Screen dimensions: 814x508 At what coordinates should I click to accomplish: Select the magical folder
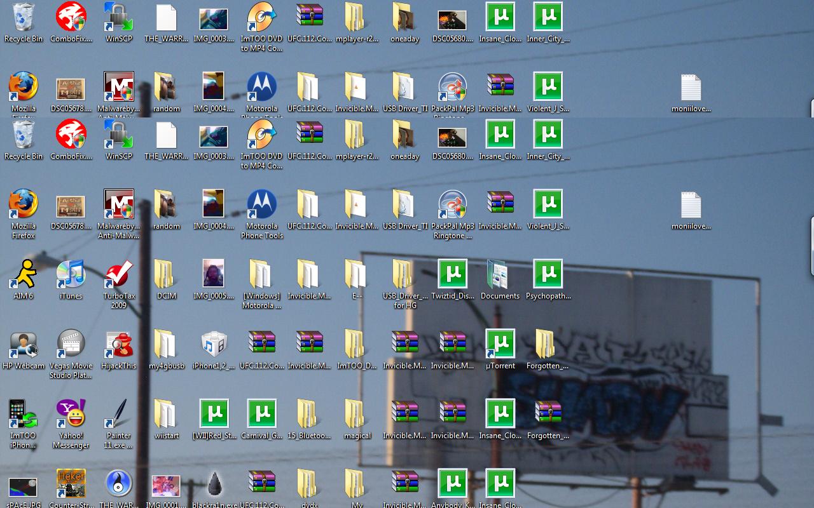click(x=357, y=413)
